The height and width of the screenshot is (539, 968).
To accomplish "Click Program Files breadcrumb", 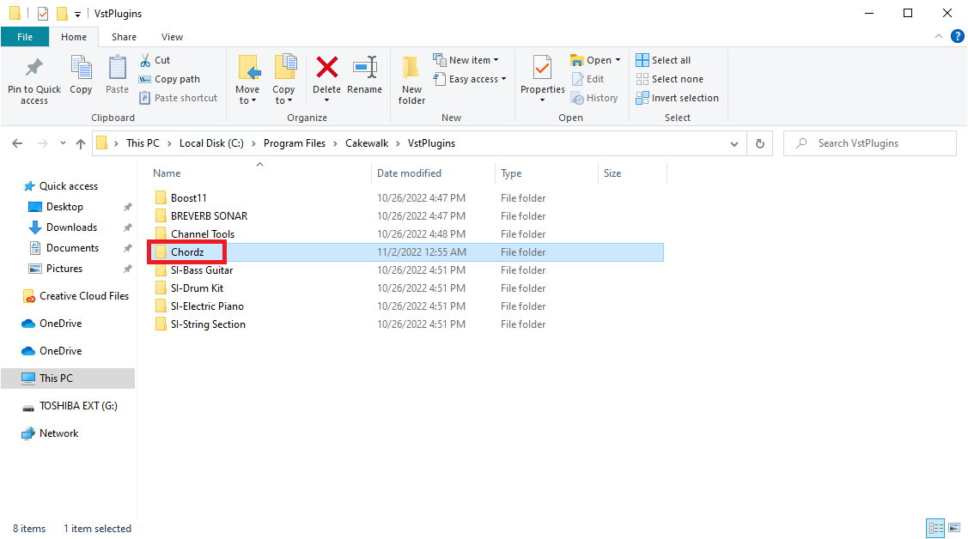I will (x=295, y=143).
